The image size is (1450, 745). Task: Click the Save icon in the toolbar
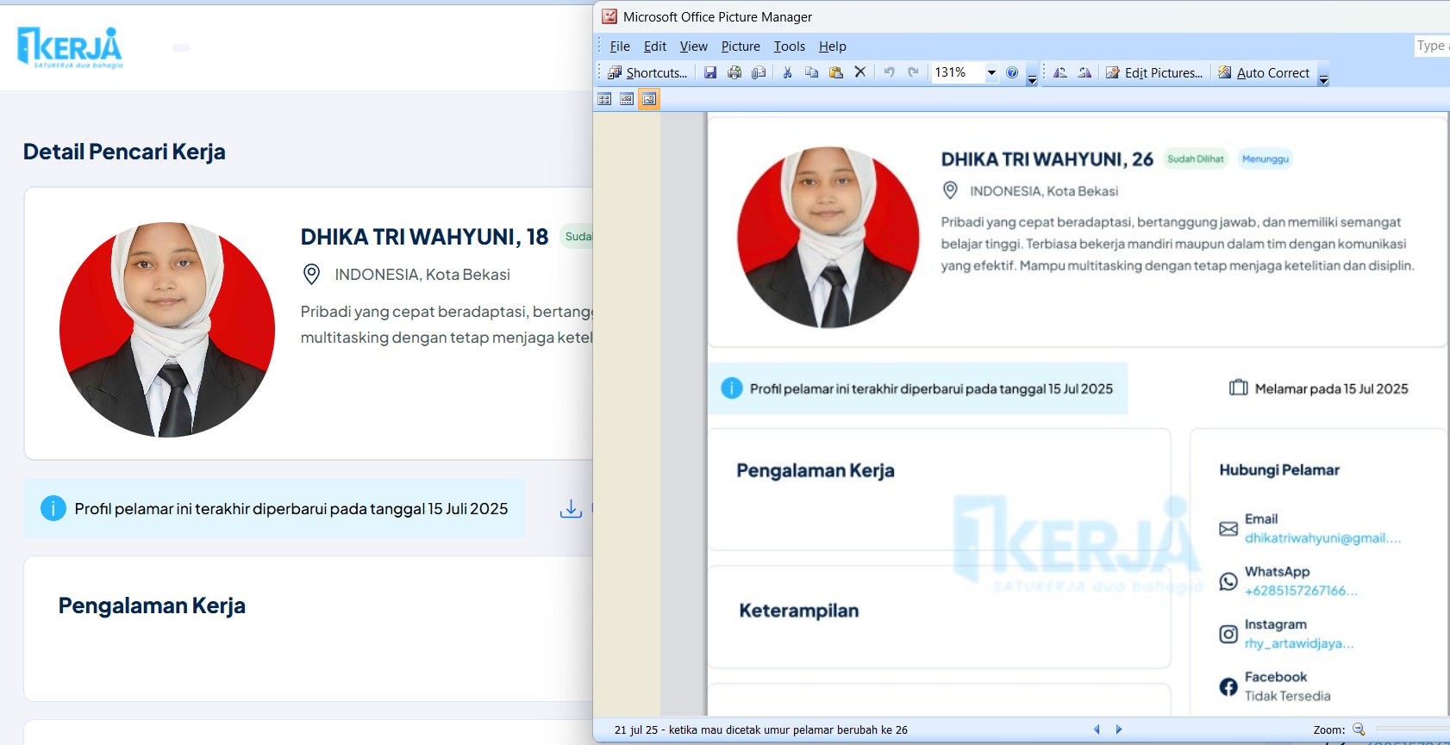pyautogui.click(x=710, y=73)
